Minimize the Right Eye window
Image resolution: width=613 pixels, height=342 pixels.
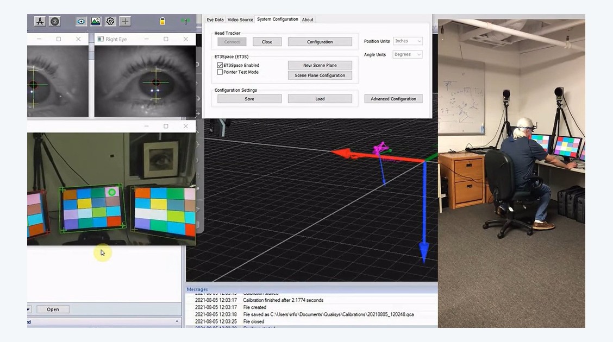coord(146,39)
